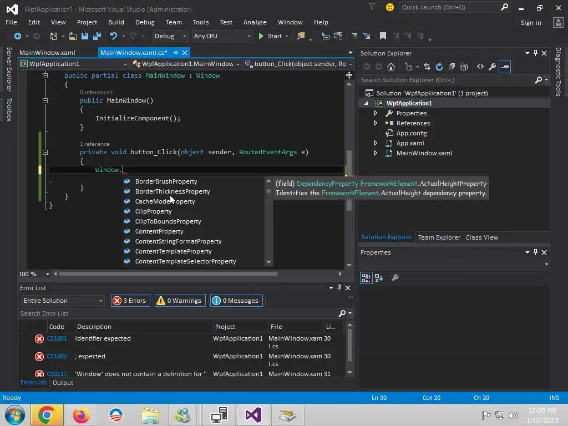Open the Server Explorer side tab
Image resolution: width=568 pixels, height=426 pixels.
click(x=9, y=69)
